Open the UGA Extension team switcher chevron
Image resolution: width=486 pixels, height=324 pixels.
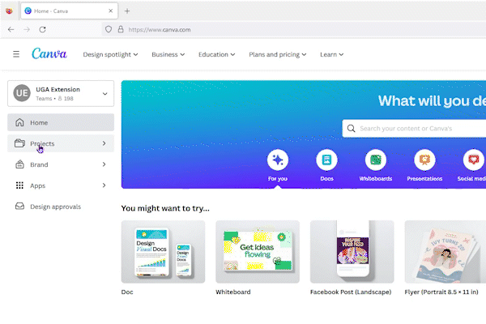click(105, 94)
